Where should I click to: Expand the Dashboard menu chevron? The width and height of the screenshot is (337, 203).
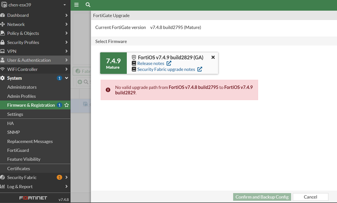point(66,15)
